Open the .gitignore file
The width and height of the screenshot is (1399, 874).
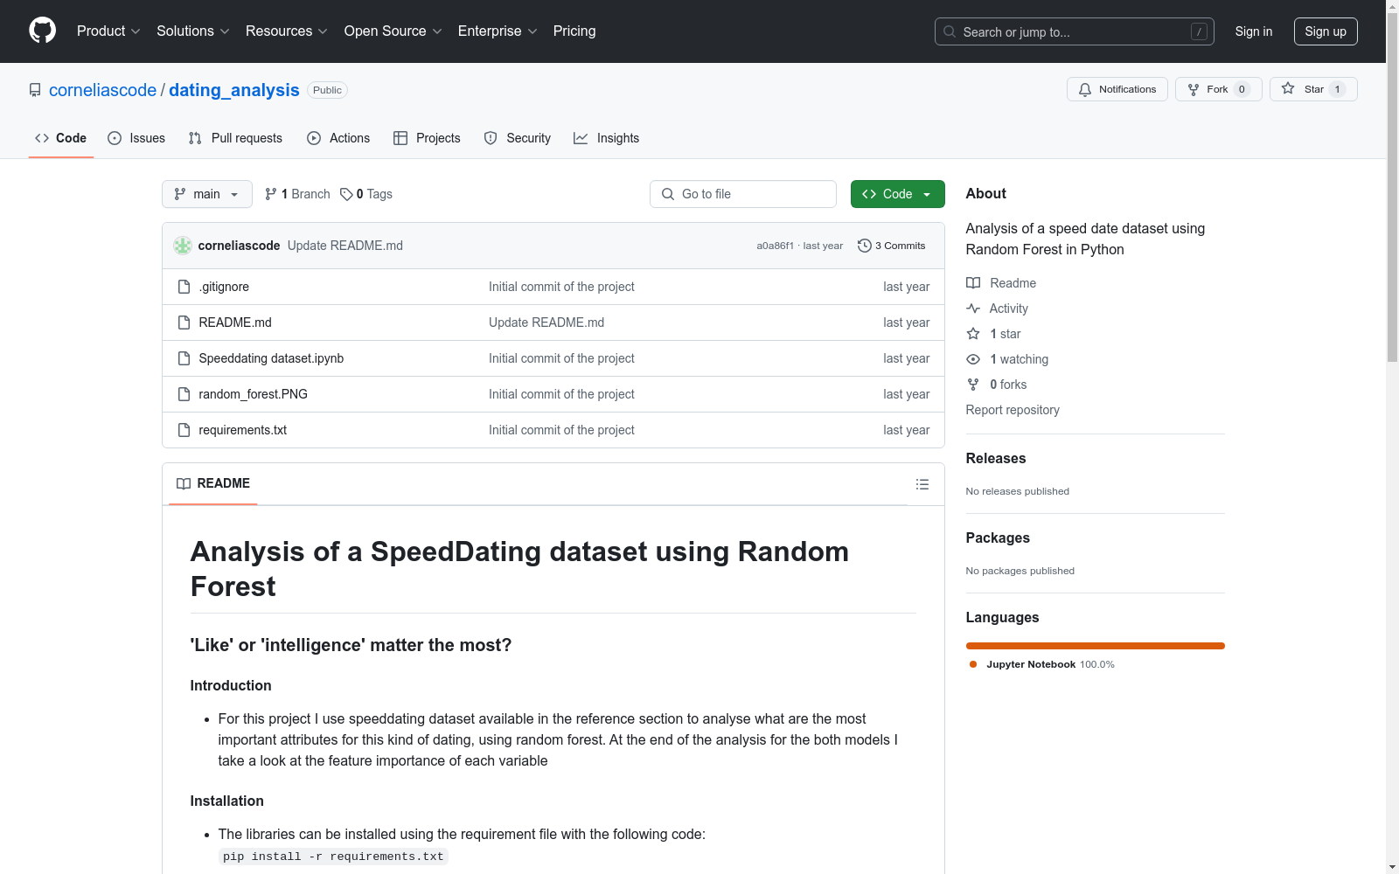[x=224, y=287]
